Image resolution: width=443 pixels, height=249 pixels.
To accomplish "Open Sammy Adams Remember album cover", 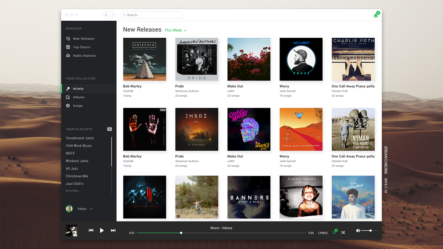I will point(301,197).
